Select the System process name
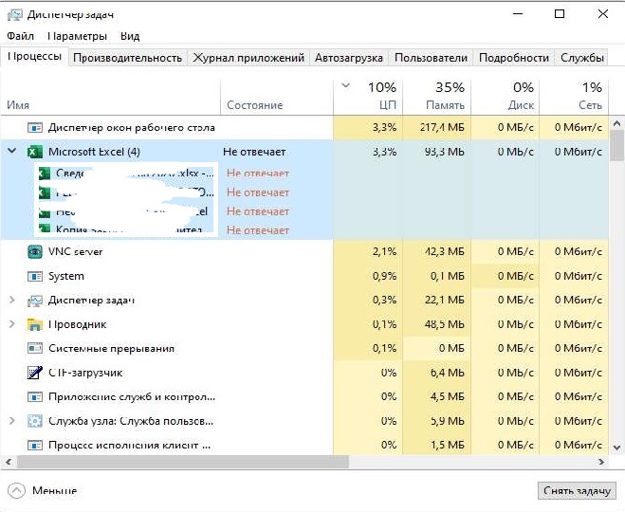This screenshot has width=625, height=512. pos(66,276)
